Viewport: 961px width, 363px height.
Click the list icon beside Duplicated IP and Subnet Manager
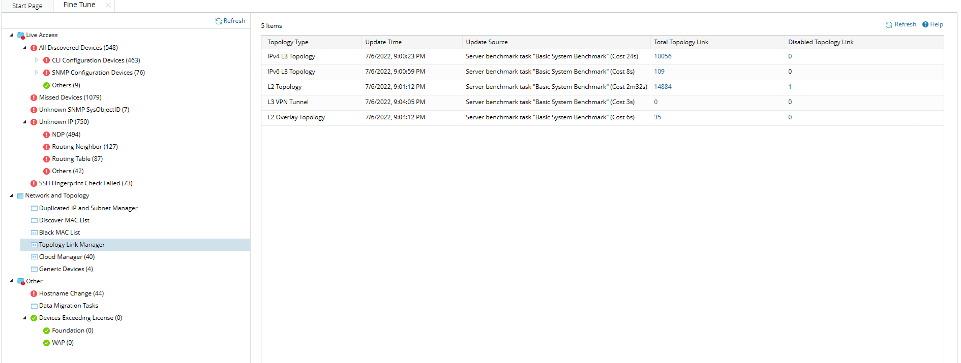(x=34, y=208)
